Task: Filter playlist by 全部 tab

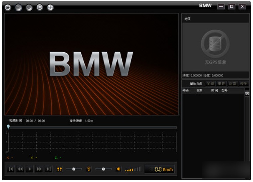Action: (210, 83)
